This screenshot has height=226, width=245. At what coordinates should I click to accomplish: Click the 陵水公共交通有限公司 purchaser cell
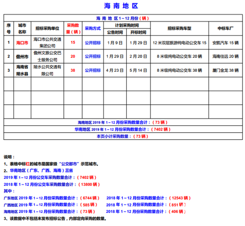(x=47, y=70)
